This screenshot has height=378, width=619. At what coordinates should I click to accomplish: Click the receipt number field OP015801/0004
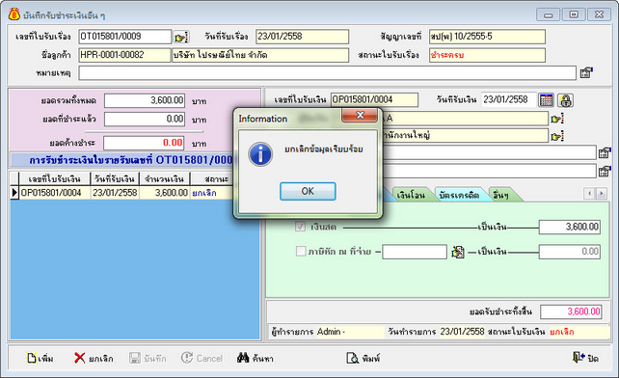tap(374, 100)
